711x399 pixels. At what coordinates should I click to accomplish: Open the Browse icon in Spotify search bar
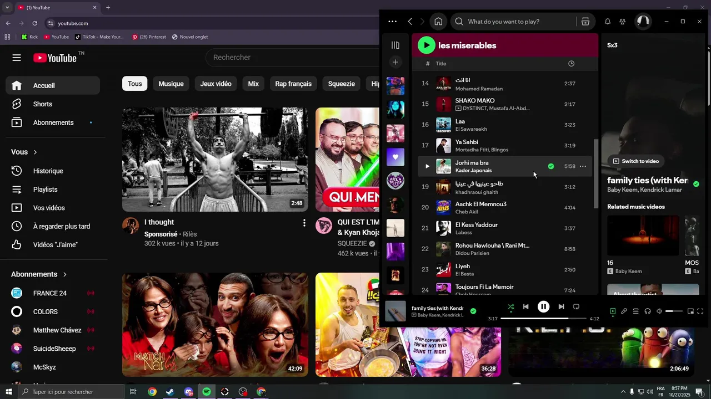click(x=585, y=22)
